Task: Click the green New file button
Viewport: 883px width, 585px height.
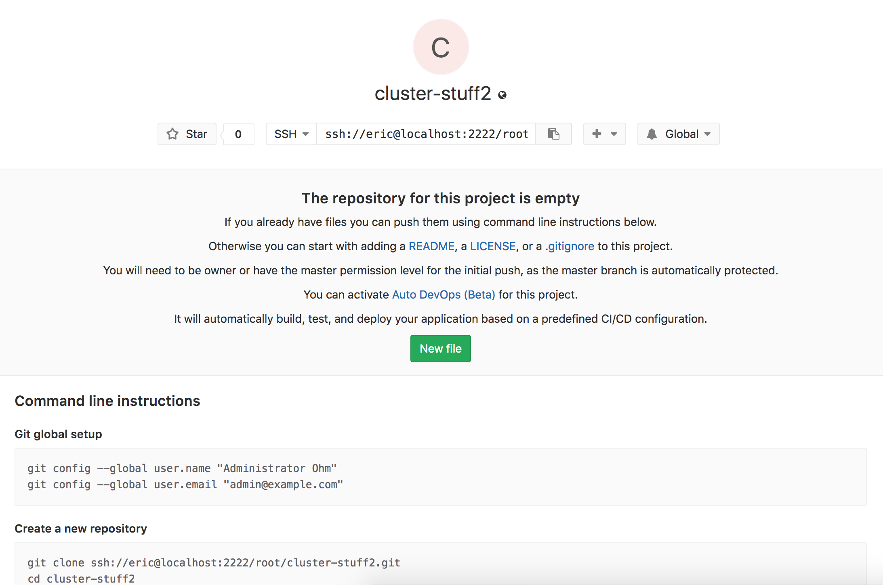Action: tap(440, 349)
